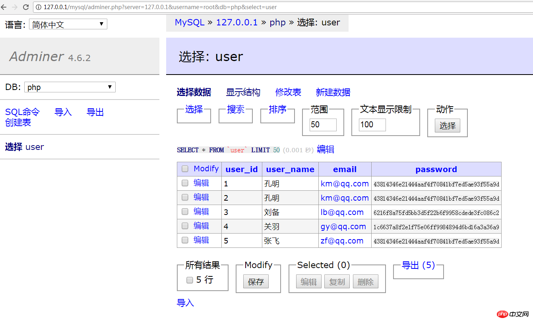Image resolution: width=533 pixels, height=322 pixels.
Task: Click the browser back arrow
Action: 4,7
